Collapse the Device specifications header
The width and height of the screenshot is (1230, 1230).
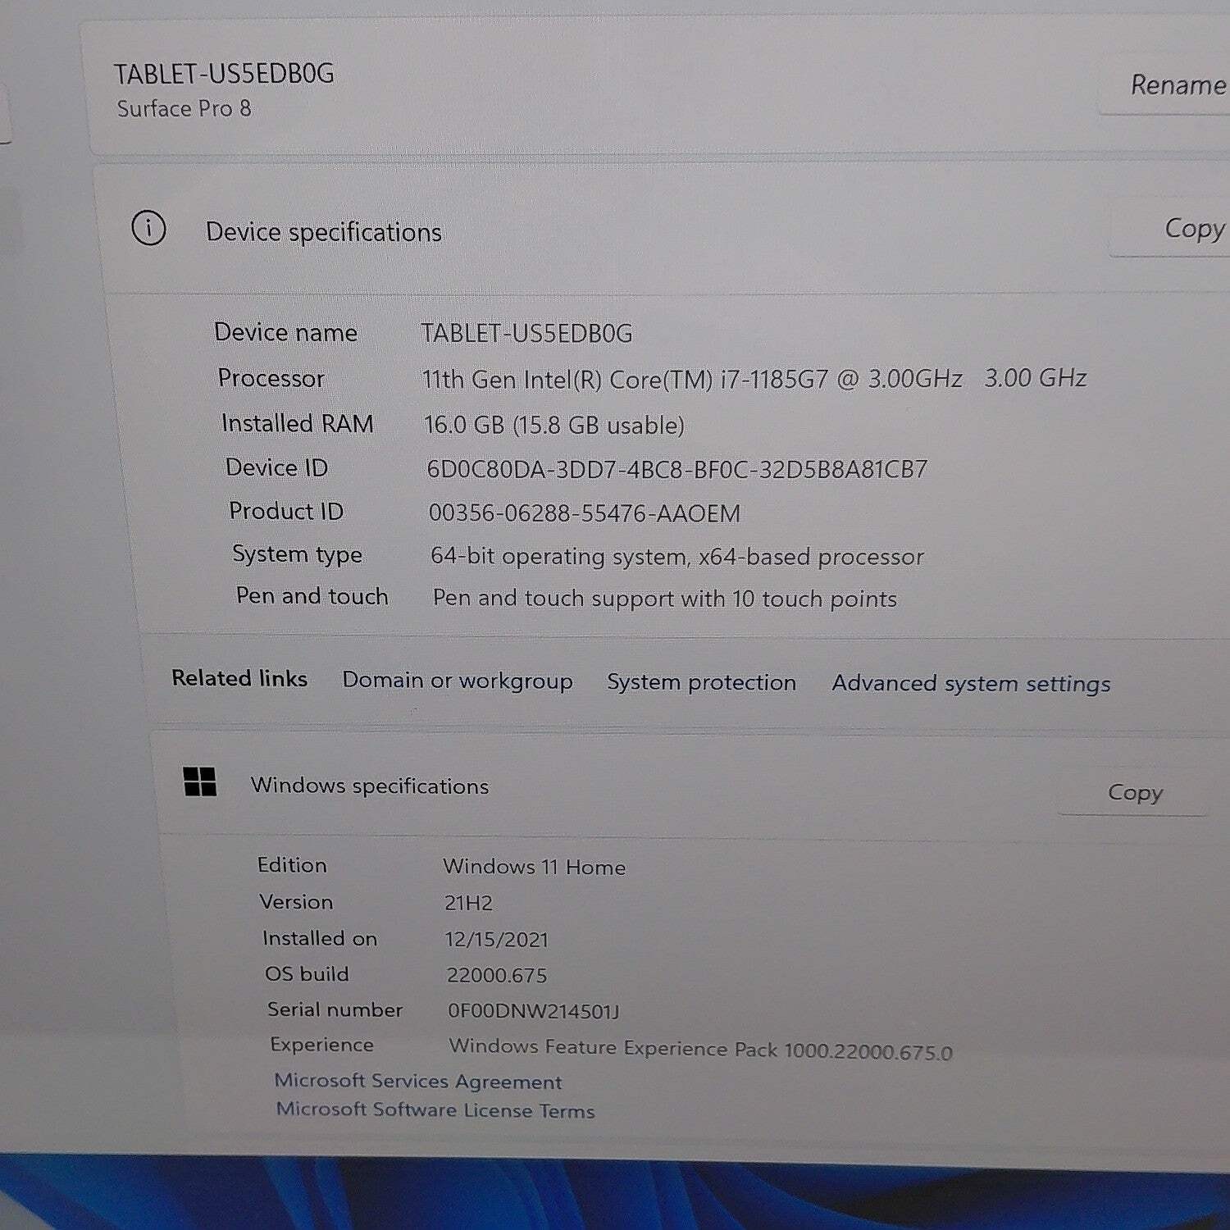click(666, 230)
